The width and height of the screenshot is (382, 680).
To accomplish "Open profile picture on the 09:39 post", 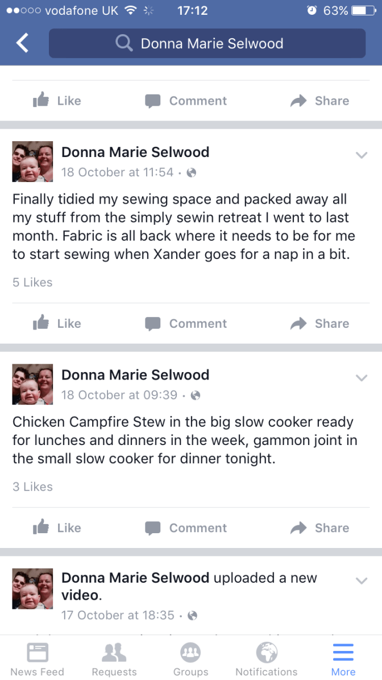I will [33, 385].
